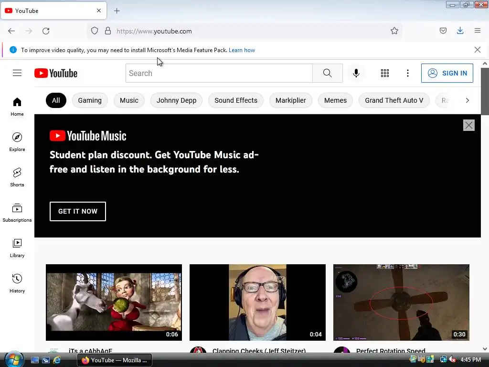This screenshot has height=367, width=489.
Task: Open the YouTube apps grid
Action: point(385,73)
